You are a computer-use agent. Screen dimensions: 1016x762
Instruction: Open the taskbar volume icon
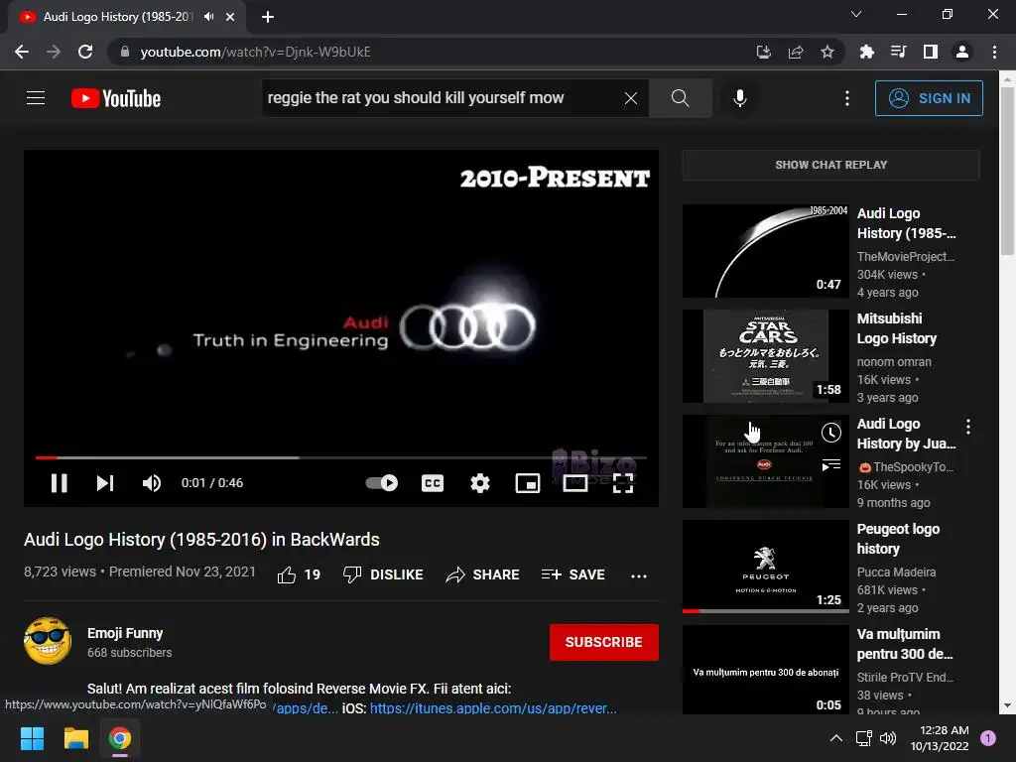pyautogui.click(x=888, y=738)
